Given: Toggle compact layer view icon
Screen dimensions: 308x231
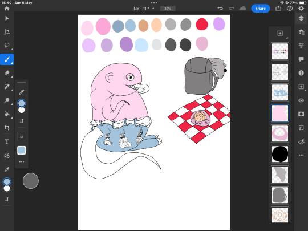Looking at the screenshot, I should [301, 32].
